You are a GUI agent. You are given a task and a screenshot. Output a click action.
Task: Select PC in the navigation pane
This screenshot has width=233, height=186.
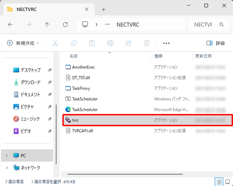point(27,156)
